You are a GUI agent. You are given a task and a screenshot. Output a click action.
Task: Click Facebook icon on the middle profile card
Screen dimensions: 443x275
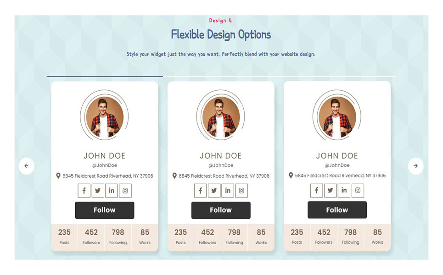(201, 191)
